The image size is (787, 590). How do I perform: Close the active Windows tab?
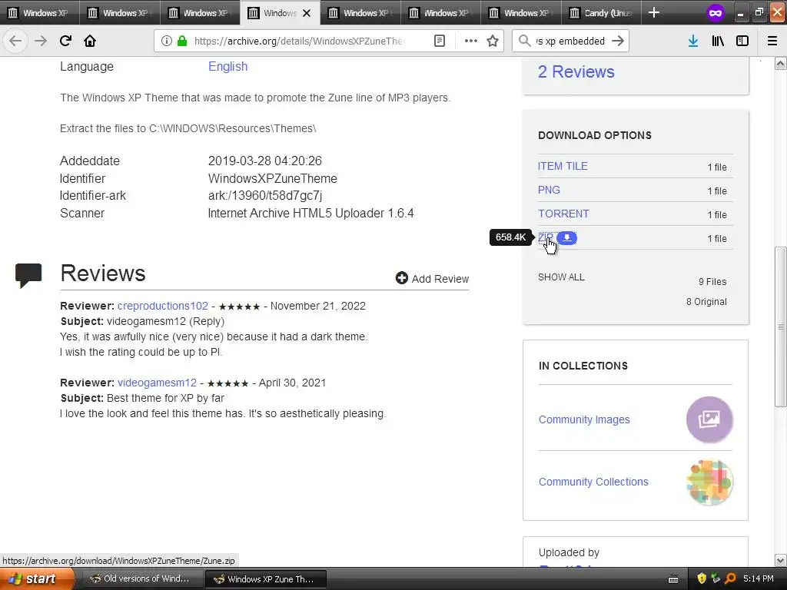(307, 13)
